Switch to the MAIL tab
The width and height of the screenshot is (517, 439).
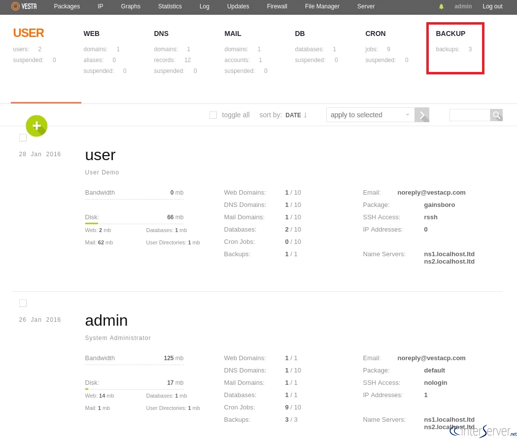click(x=233, y=34)
